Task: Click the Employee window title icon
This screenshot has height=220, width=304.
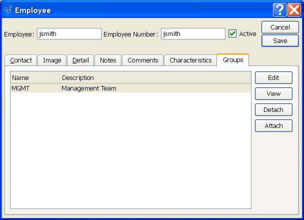Action: (8, 9)
